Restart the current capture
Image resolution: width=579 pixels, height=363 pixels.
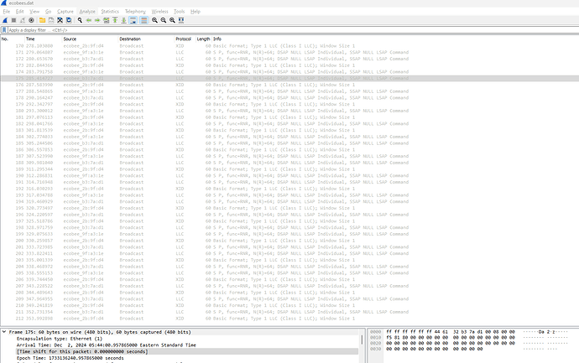[23, 20]
